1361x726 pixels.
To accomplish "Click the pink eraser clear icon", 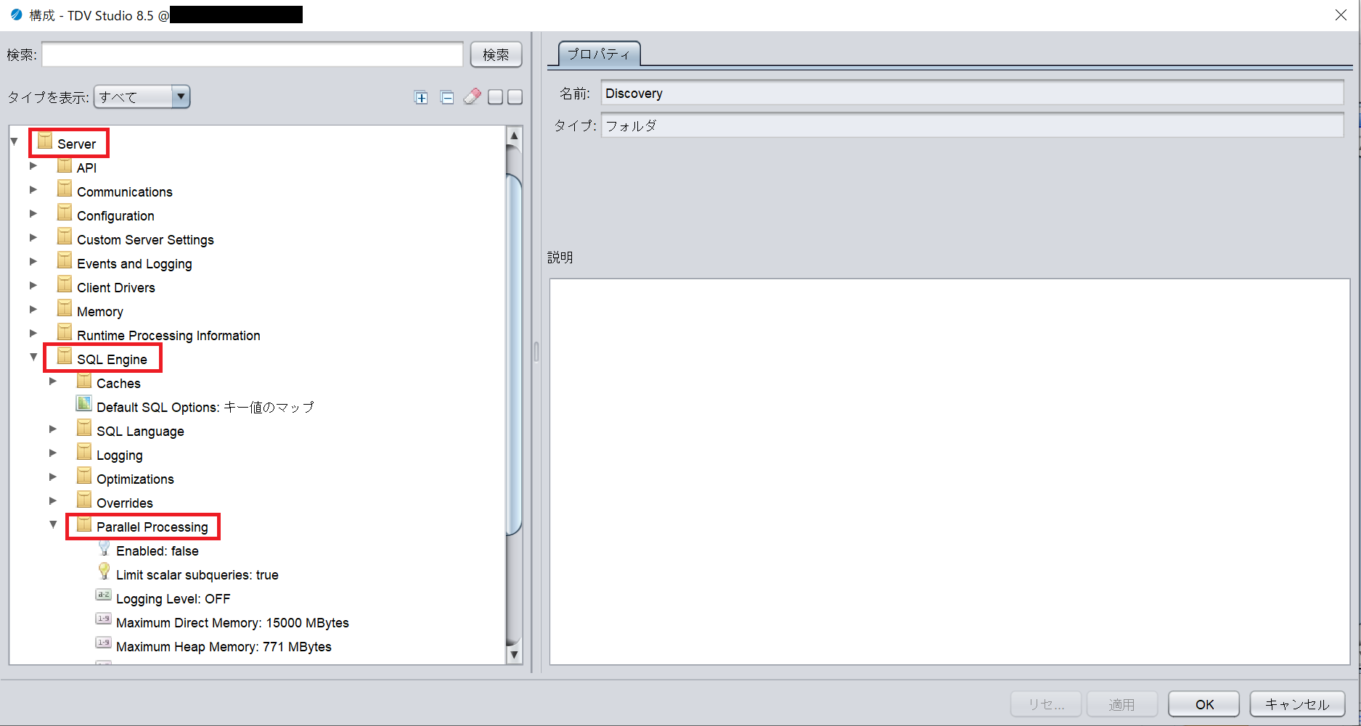I will pyautogui.click(x=473, y=96).
